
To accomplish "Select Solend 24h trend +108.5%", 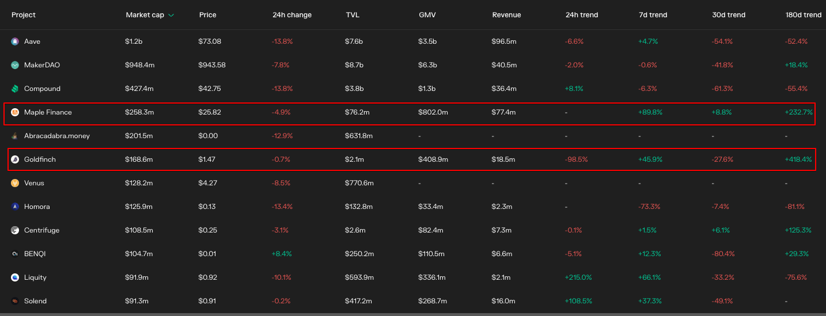I will tap(578, 301).
